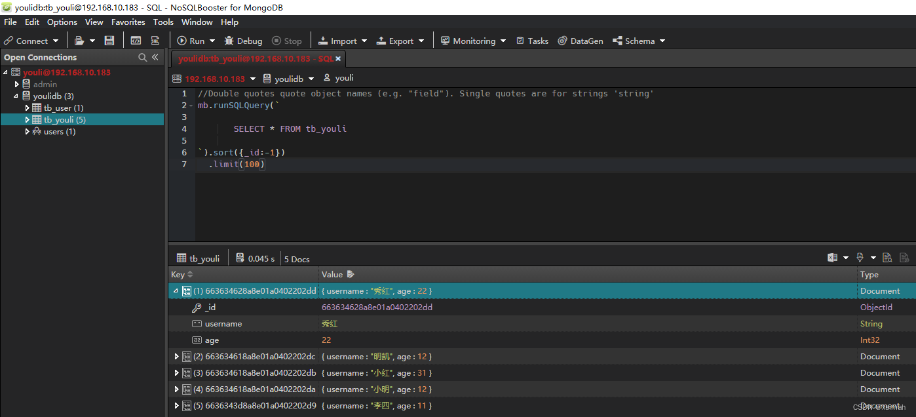Open the Monitoring tool
The width and height of the screenshot is (916, 417).
pyautogui.click(x=468, y=41)
